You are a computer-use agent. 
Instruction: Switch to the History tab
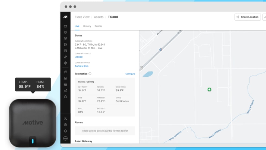87,26
